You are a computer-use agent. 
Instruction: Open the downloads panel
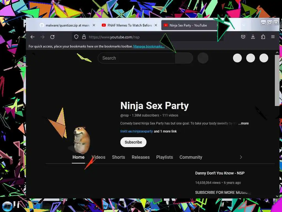click(x=253, y=37)
